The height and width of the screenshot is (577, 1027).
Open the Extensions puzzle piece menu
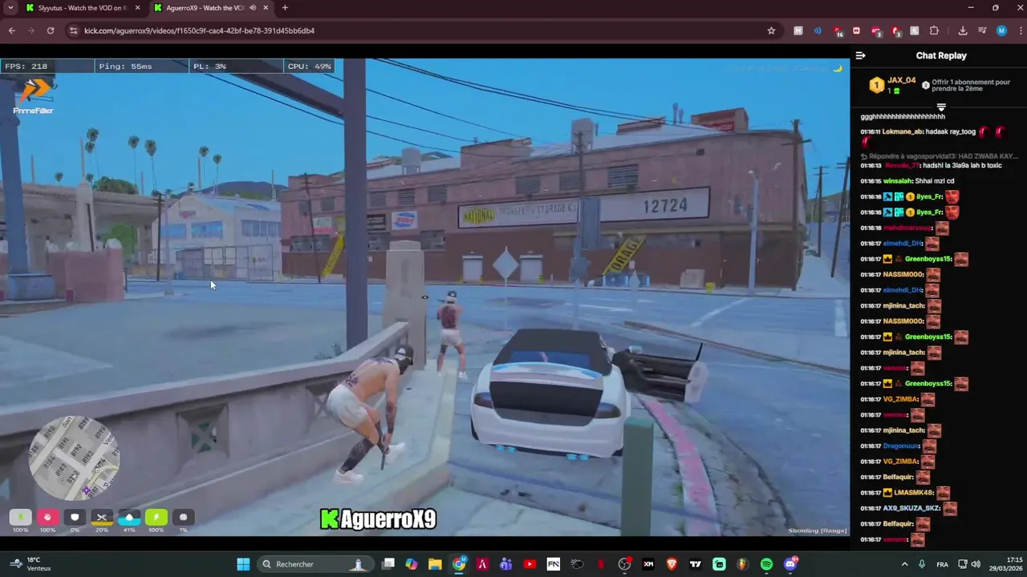[x=934, y=30]
